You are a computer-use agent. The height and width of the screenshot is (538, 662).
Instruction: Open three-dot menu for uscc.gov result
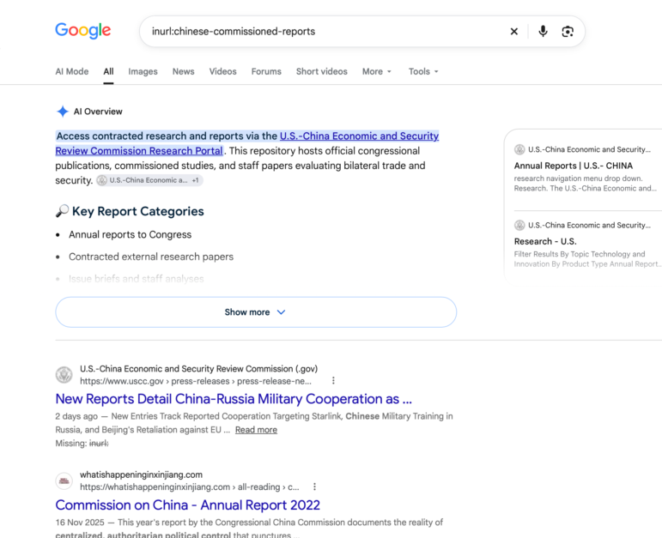pyautogui.click(x=333, y=381)
